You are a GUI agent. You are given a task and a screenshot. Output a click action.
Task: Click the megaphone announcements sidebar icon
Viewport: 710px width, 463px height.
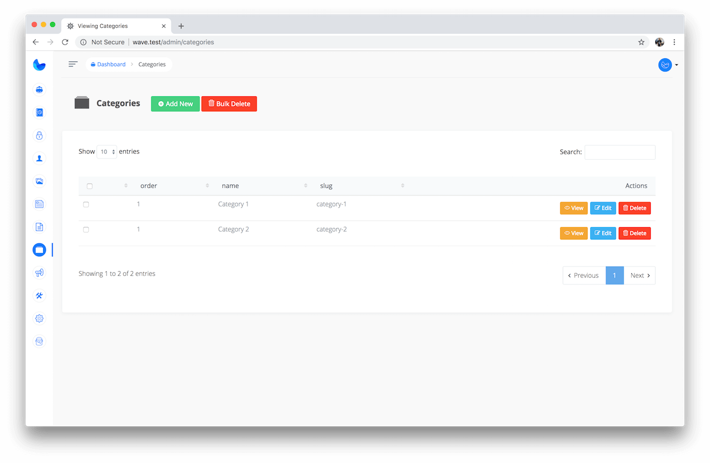tap(39, 273)
